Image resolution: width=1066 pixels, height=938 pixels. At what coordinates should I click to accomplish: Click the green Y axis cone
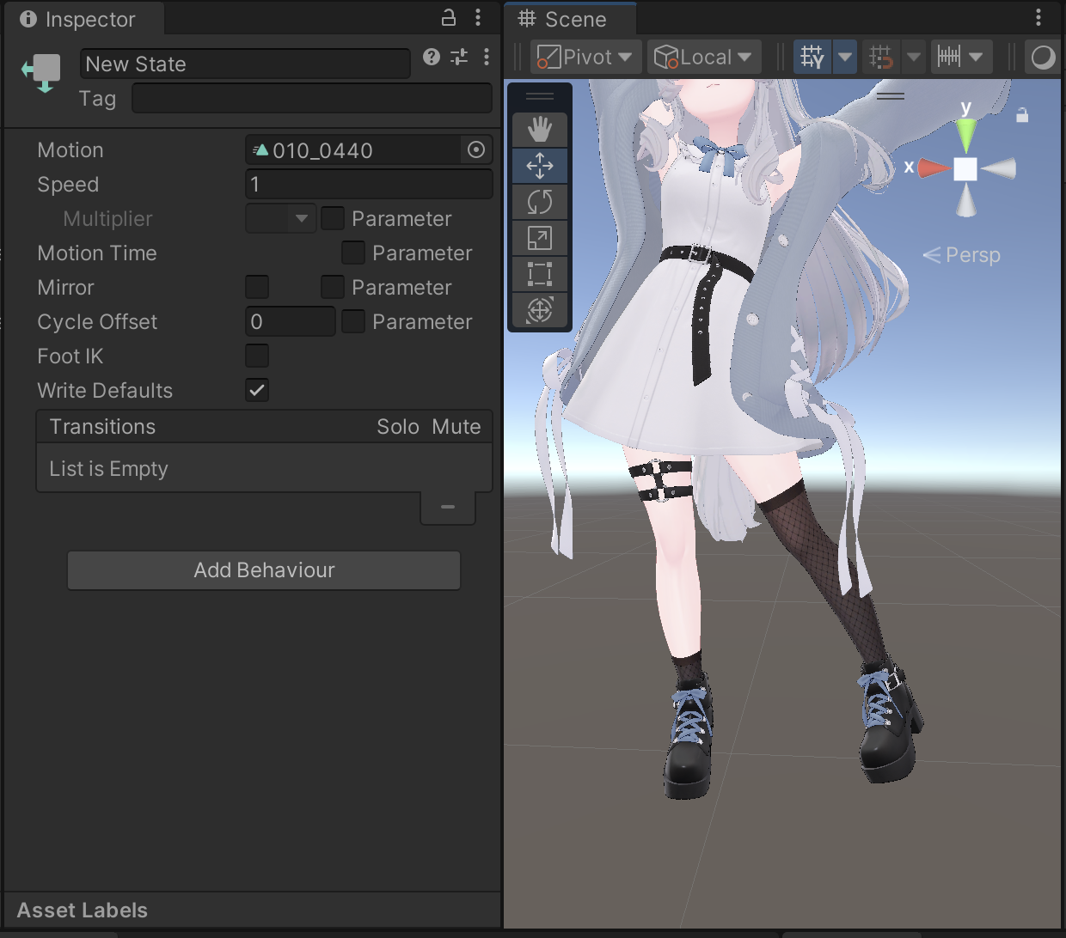[966, 136]
